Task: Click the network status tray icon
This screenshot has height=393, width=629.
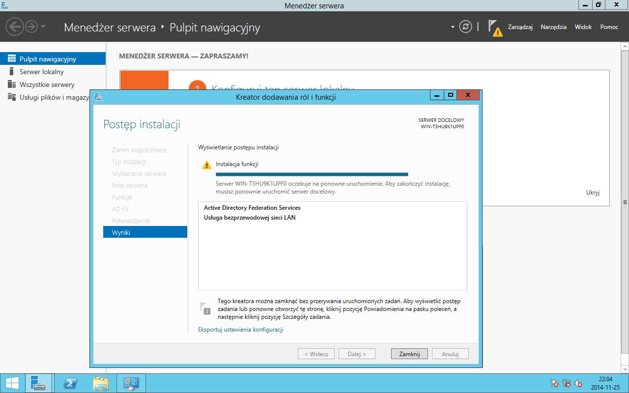Action: (x=567, y=383)
